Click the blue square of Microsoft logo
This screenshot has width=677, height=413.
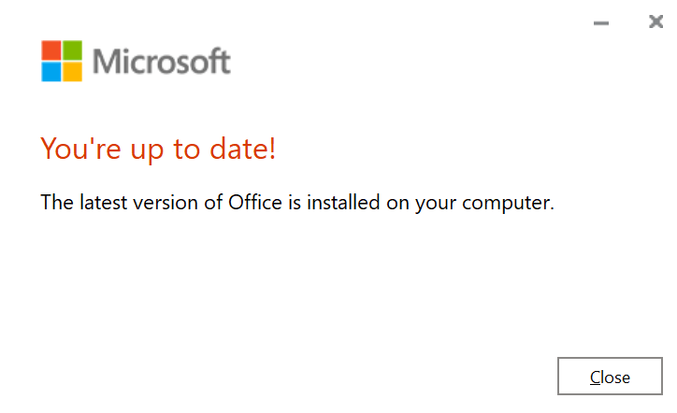(x=51, y=71)
